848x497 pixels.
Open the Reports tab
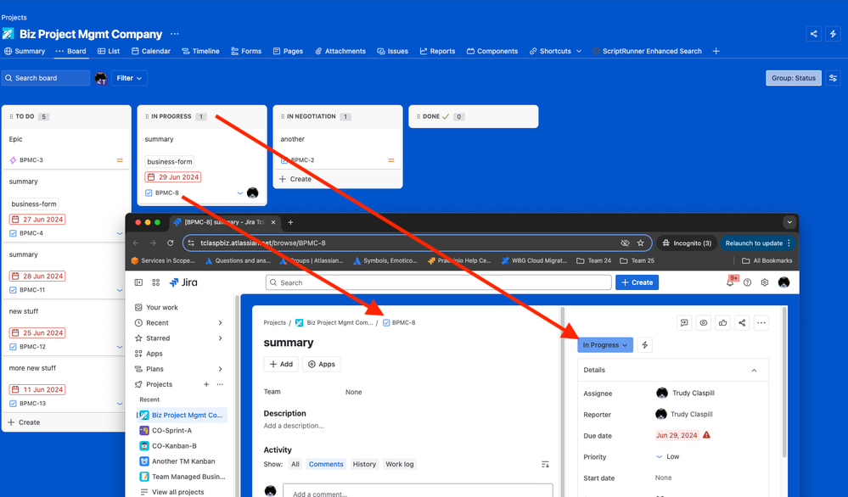[x=437, y=51]
